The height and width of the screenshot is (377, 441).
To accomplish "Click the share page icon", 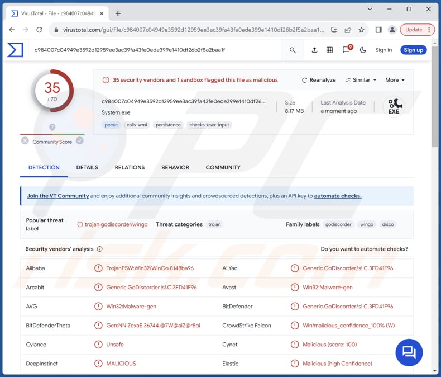I will (348, 30).
